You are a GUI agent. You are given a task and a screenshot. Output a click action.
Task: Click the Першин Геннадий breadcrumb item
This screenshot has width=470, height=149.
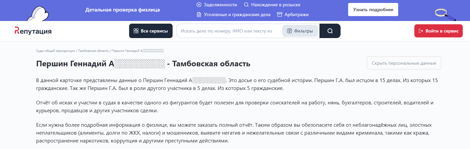click(x=138, y=51)
